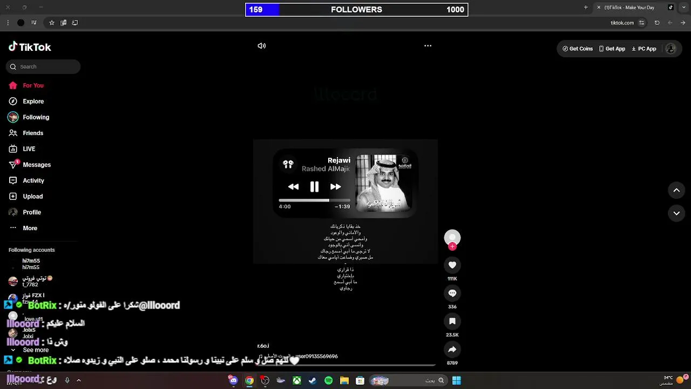Save video with bookmark icon

point(452,321)
